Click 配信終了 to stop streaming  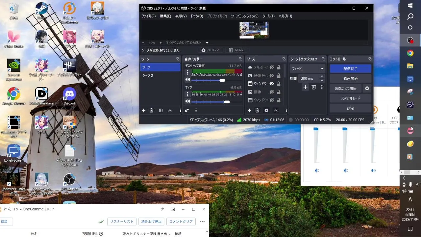pyautogui.click(x=351, y=68)
